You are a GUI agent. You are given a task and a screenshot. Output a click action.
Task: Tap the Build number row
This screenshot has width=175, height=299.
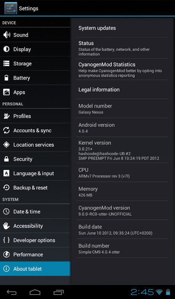tap(122, 249)
